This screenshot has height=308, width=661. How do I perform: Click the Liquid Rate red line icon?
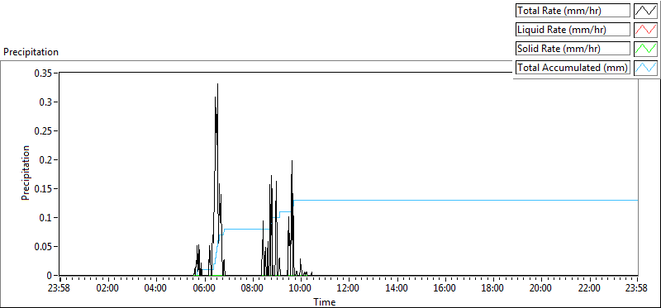(645, 30)
